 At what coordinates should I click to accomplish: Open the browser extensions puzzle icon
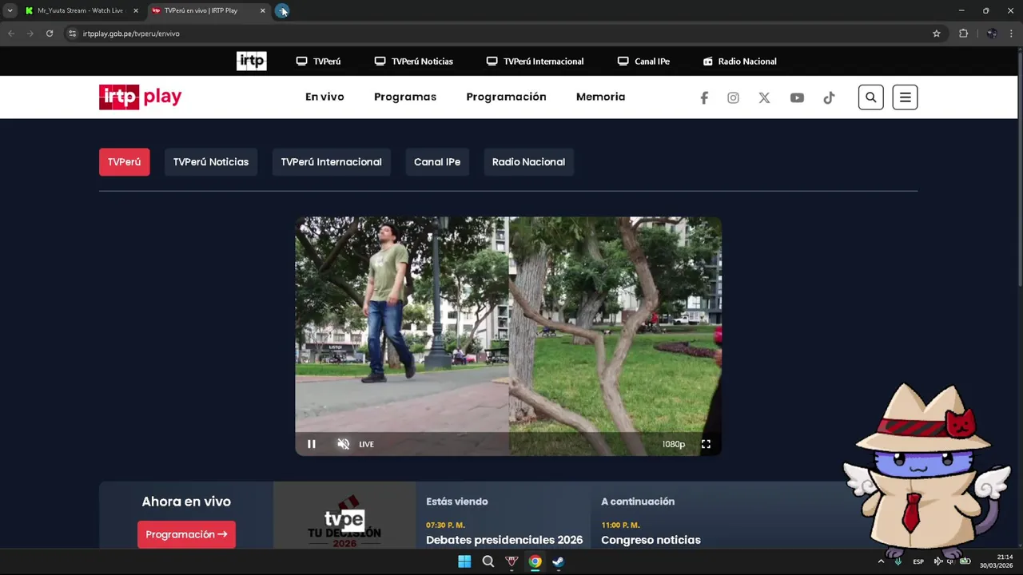coord(963,34)
